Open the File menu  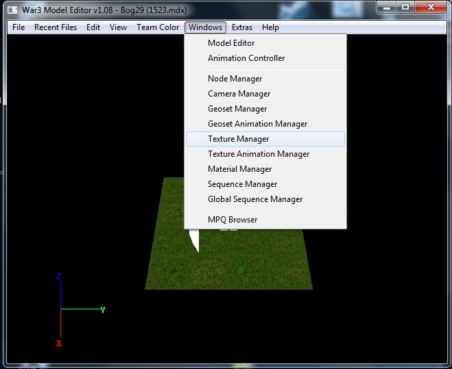click(19, 27)
